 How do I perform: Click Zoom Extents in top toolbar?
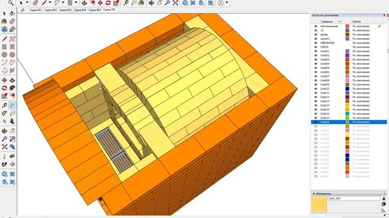pyautogui.click(x=176, y=3)
